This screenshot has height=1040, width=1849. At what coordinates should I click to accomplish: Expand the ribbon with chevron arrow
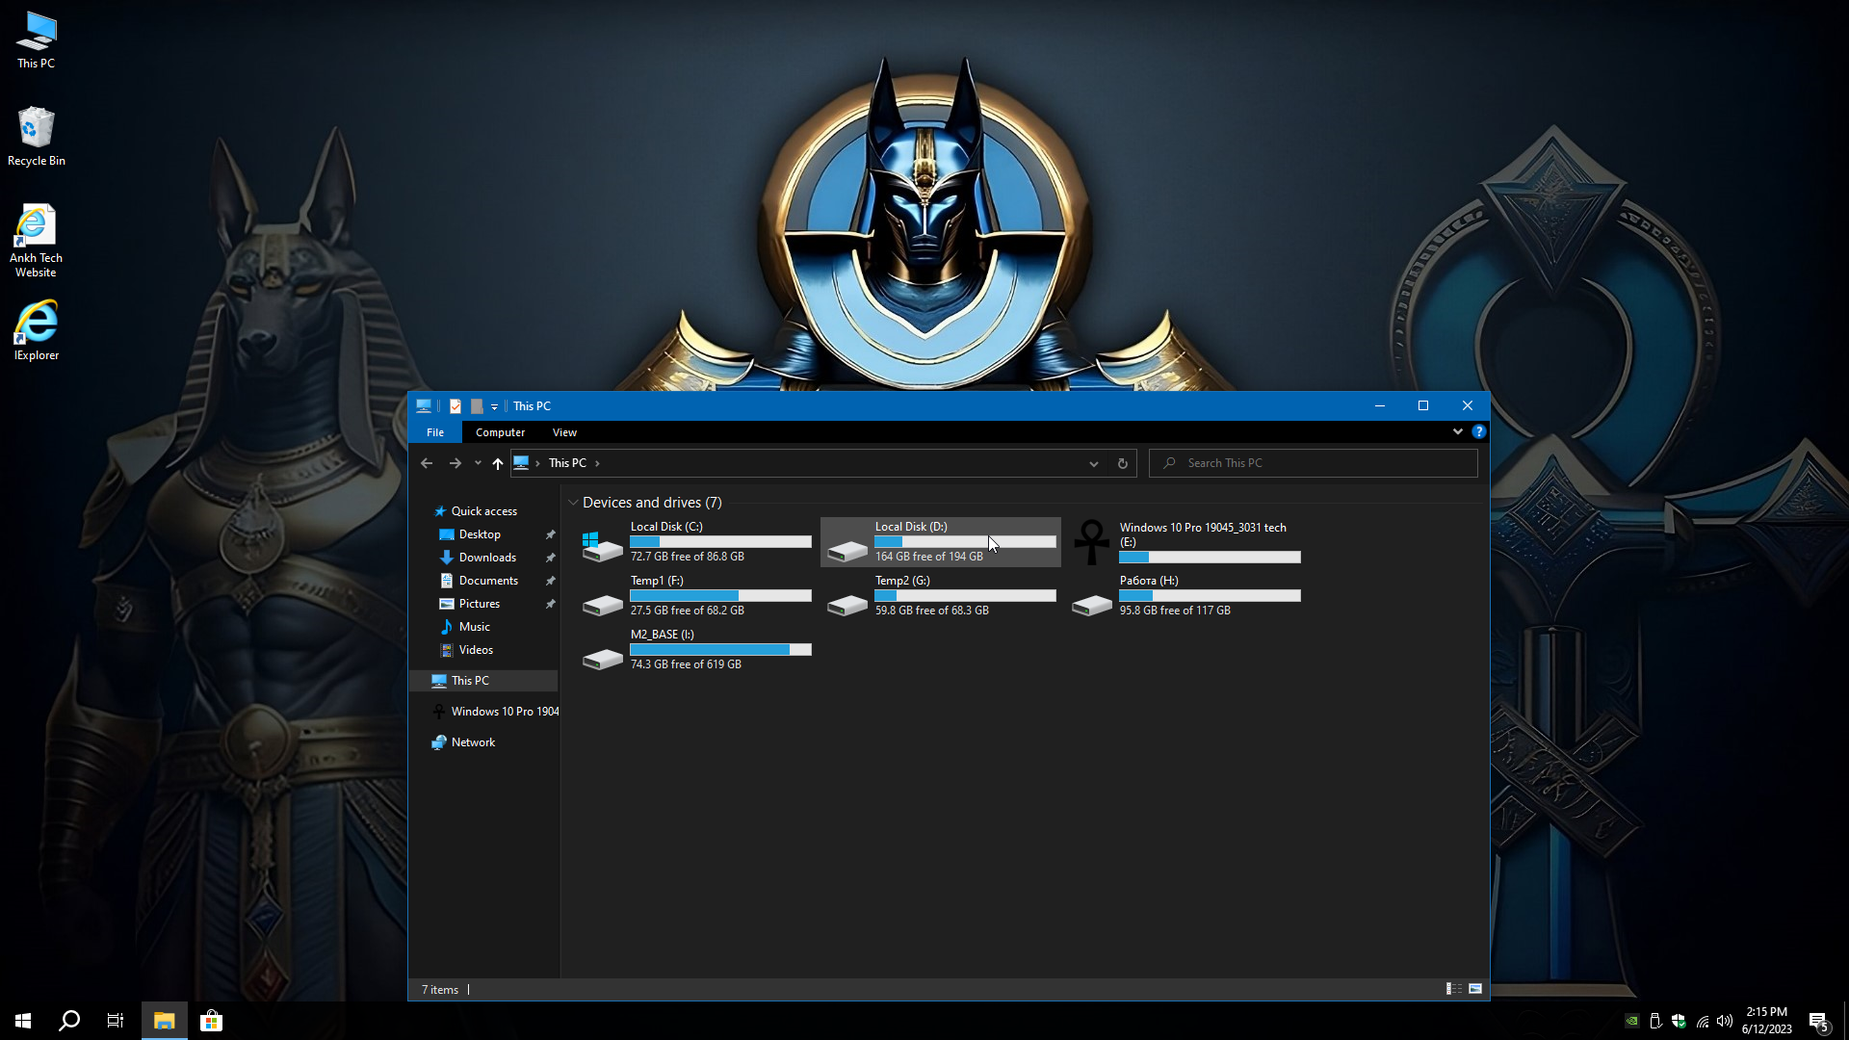pos(1457,432)
